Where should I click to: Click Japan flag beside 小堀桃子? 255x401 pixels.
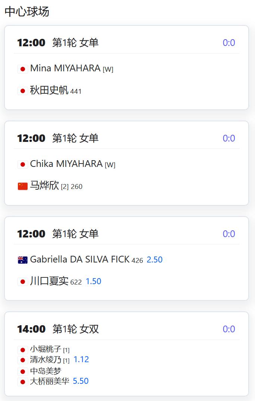[x=23, y=349]
